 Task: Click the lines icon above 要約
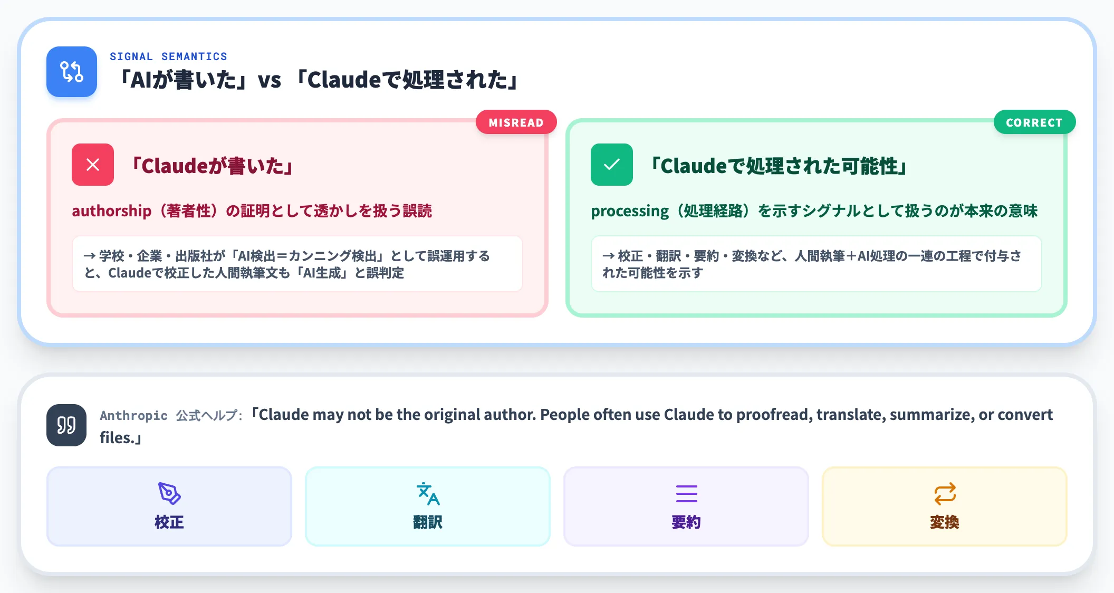(x=686, y=494)
